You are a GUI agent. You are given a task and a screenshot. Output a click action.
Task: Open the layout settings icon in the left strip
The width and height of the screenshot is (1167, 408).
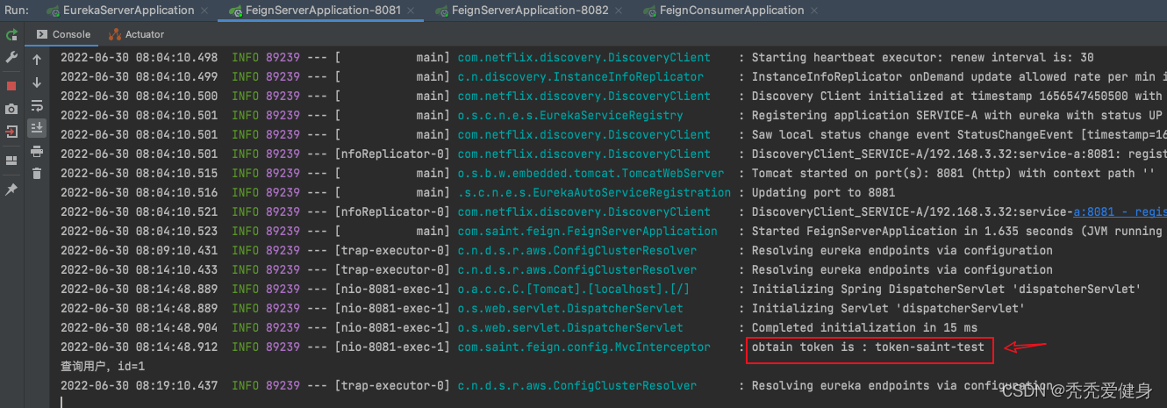11,161
